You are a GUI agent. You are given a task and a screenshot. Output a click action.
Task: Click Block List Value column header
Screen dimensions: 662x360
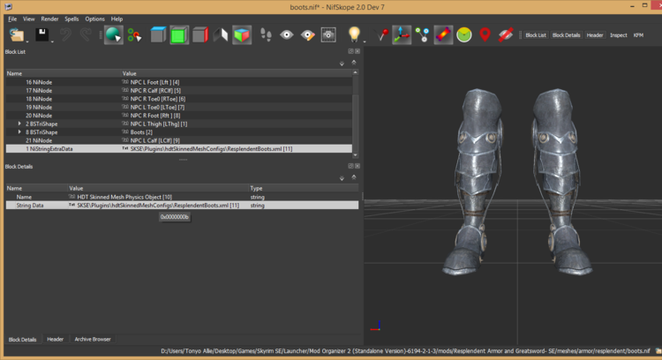coord(237,73)
